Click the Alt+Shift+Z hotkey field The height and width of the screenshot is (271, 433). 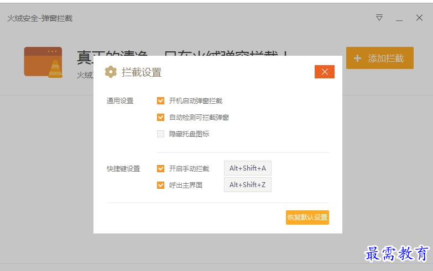[x=248, y=185]
